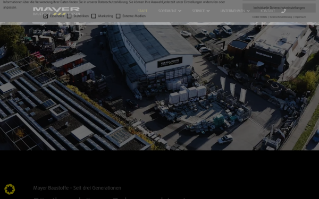Open the Impressum link
Image resolution: width=319 pixels, height=199 pixels.
[300, 17]
